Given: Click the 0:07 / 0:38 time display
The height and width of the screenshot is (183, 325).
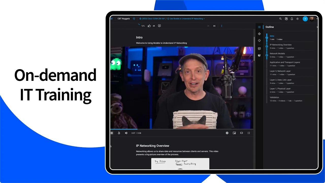Looking at the screenshot, I should tap(136, 133).
